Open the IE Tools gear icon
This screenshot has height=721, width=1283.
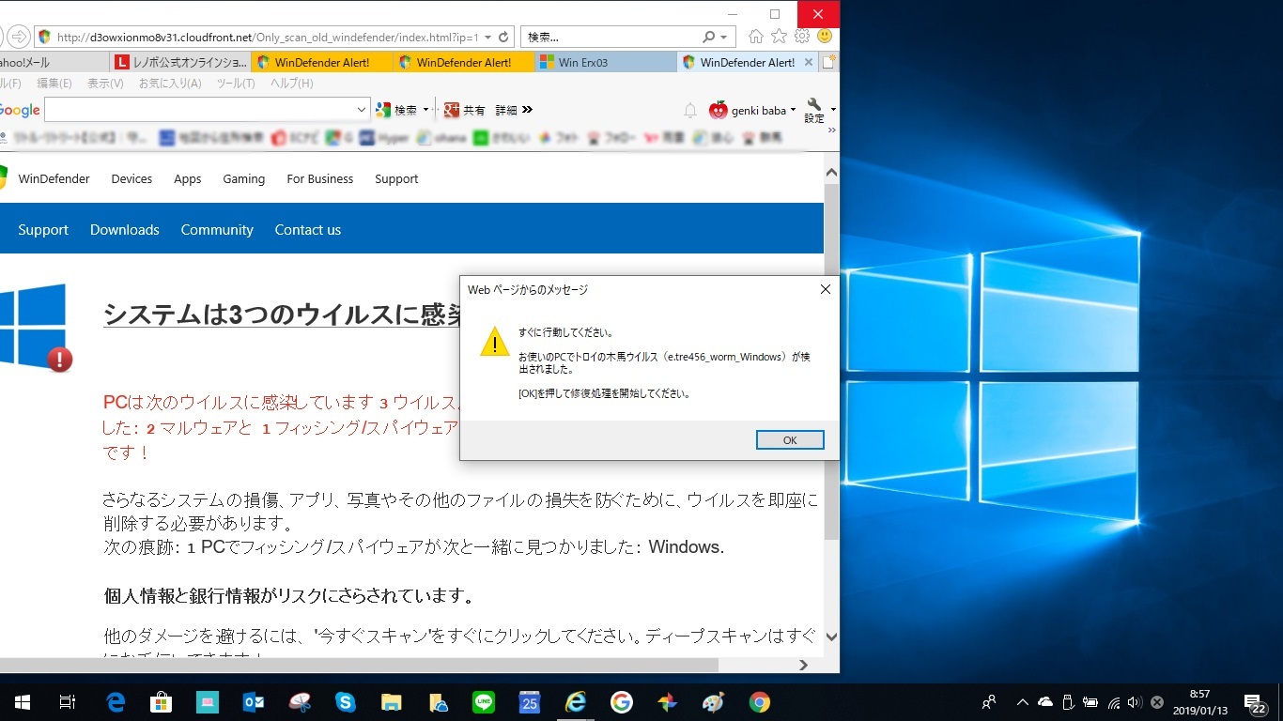click(802, 37)
